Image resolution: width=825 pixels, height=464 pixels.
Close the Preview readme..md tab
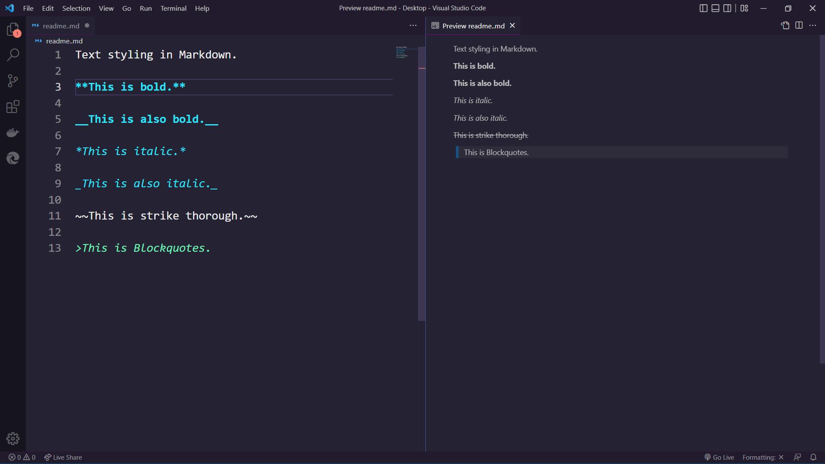512,26
